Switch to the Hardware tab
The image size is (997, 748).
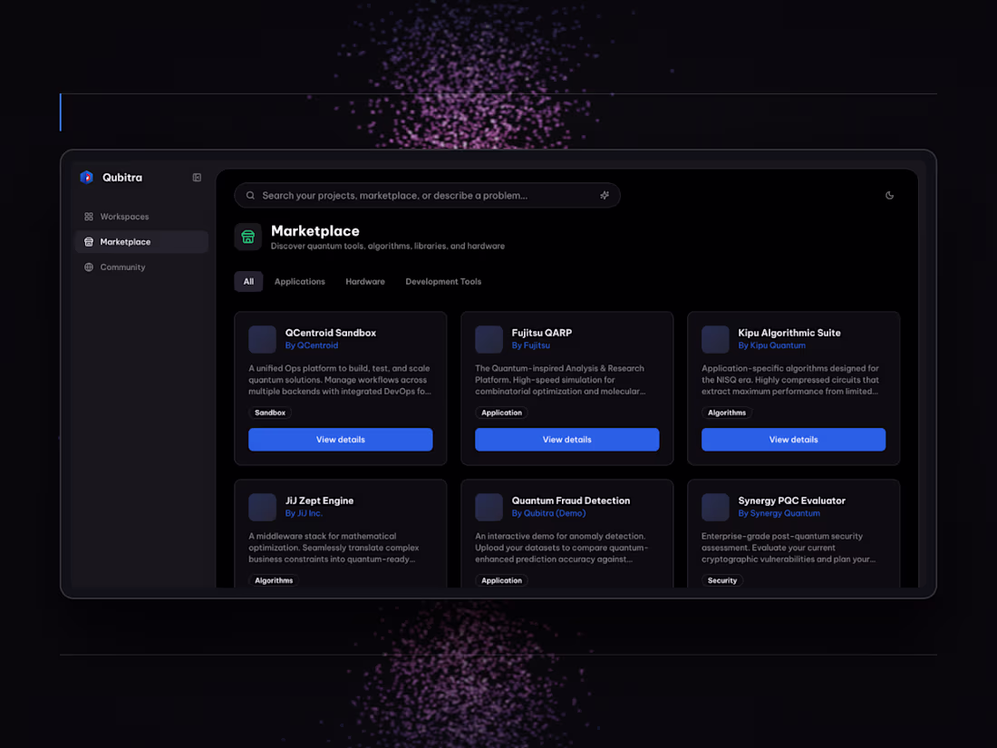(365, 281)
